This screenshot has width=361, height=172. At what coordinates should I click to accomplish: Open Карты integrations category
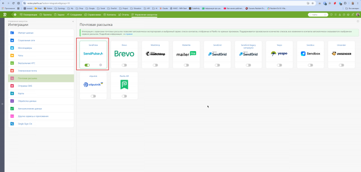tap(41, 93)
